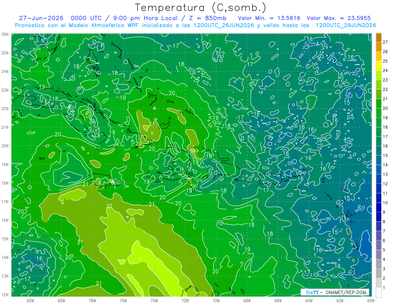Select the "14N" latitude tick label
Image resolution: width=394 pixels, height=305 pixels.
[x=5, y=257]
